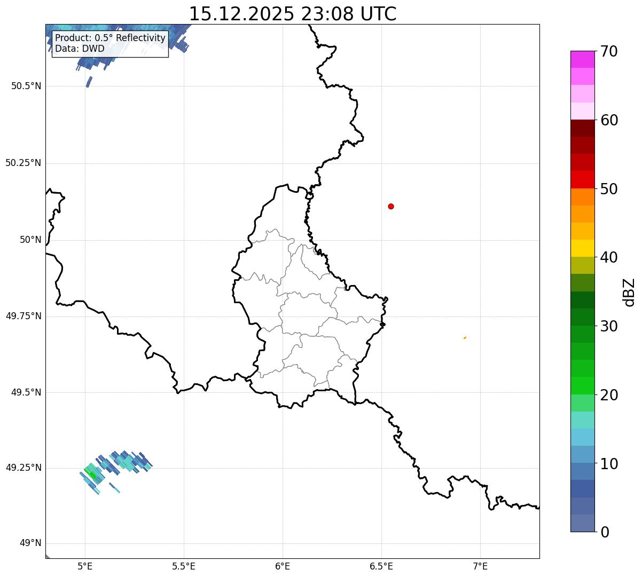Click the "50.5°N" latitude label
642x577 pixels.
(26, 86)
